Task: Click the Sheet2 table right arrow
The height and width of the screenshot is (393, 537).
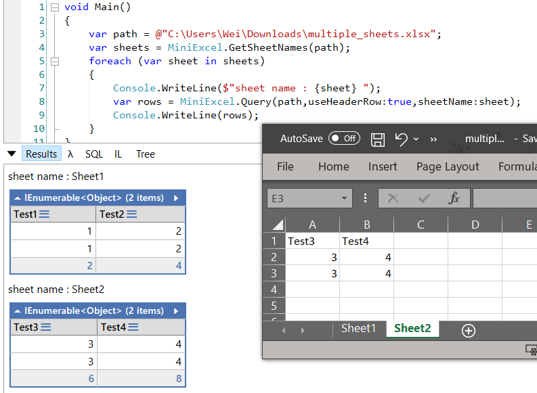Action: tap(176, 311)
